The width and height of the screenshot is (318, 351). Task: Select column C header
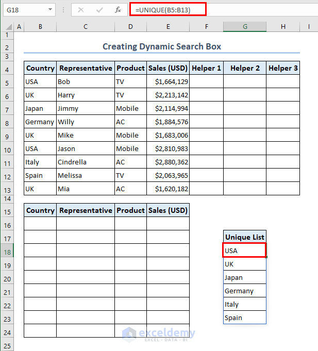click(86, 27)
